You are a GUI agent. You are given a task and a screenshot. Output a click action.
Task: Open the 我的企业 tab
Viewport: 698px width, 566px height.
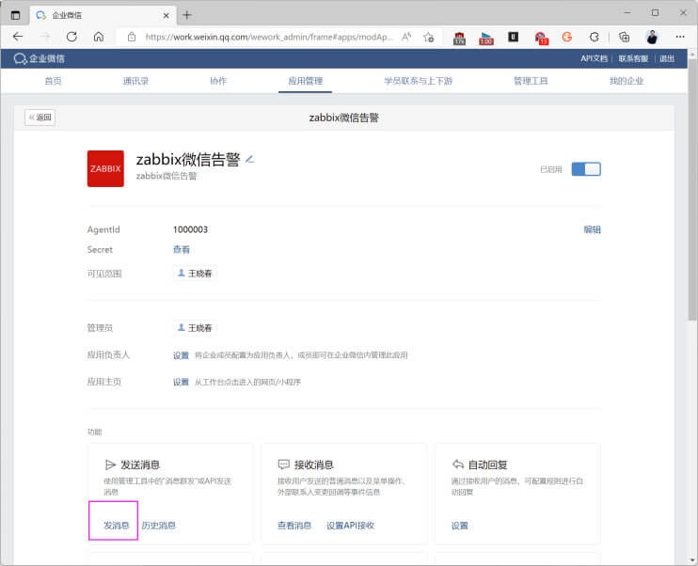tap(627, 81)
